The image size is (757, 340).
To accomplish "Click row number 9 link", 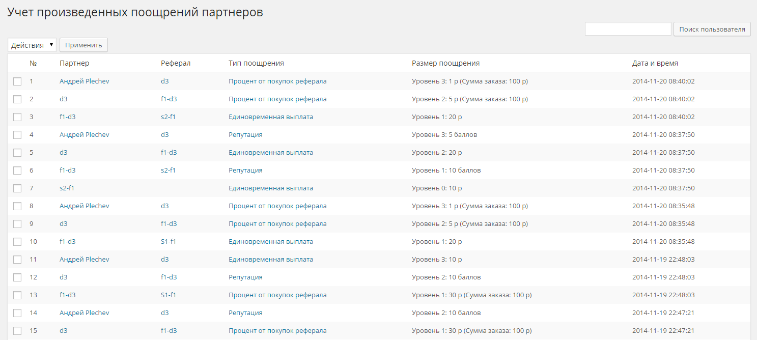I will pyautogui.click(x=31, y=224).
